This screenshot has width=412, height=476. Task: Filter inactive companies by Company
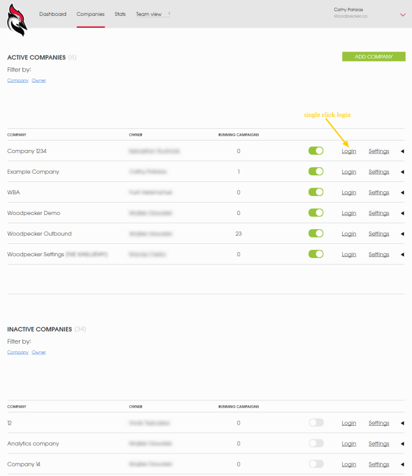tap(18, 352)
